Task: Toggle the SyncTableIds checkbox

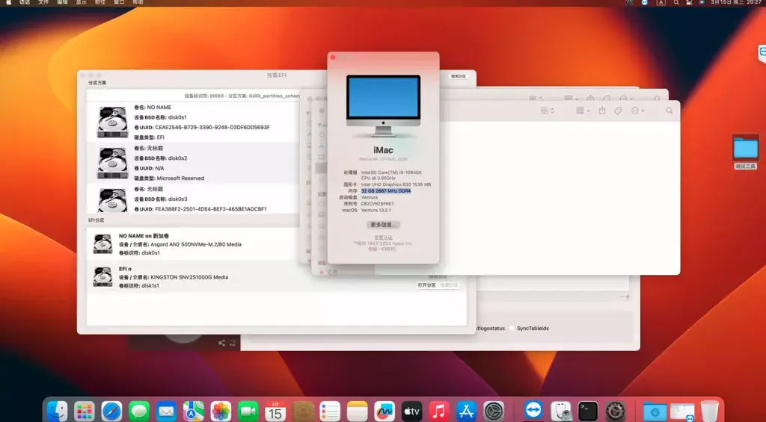Action: pos(512,329)
